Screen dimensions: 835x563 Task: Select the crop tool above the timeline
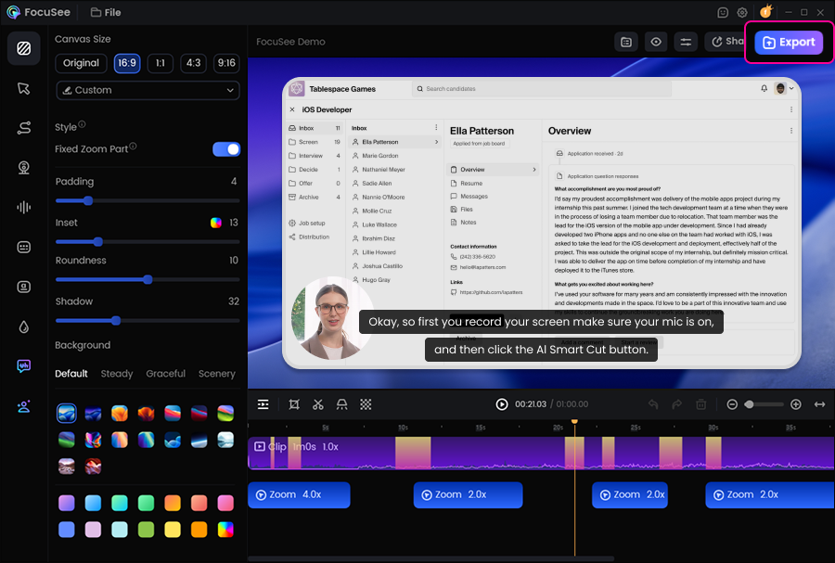pyautogui.click(x=294, y=404)
